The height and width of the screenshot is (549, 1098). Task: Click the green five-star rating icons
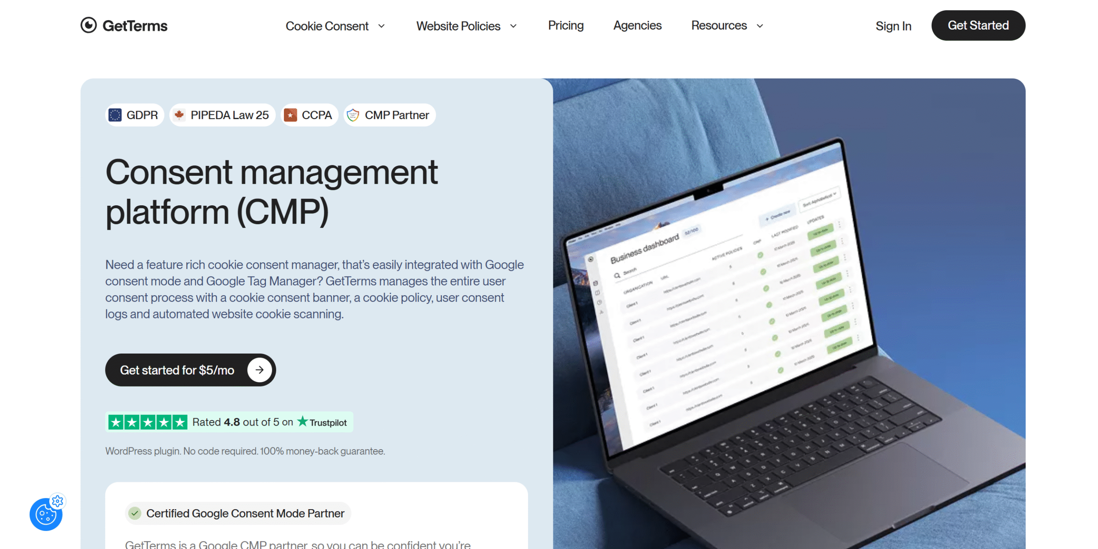point(148,422)
